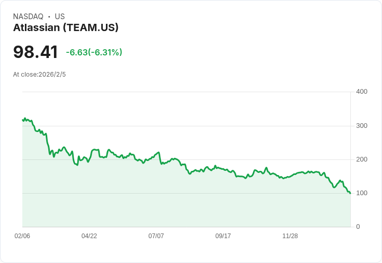The height and width of the screenshot is (263, 382).
Task: Click the NASDAQ exchange label
Action: [28, 17]
